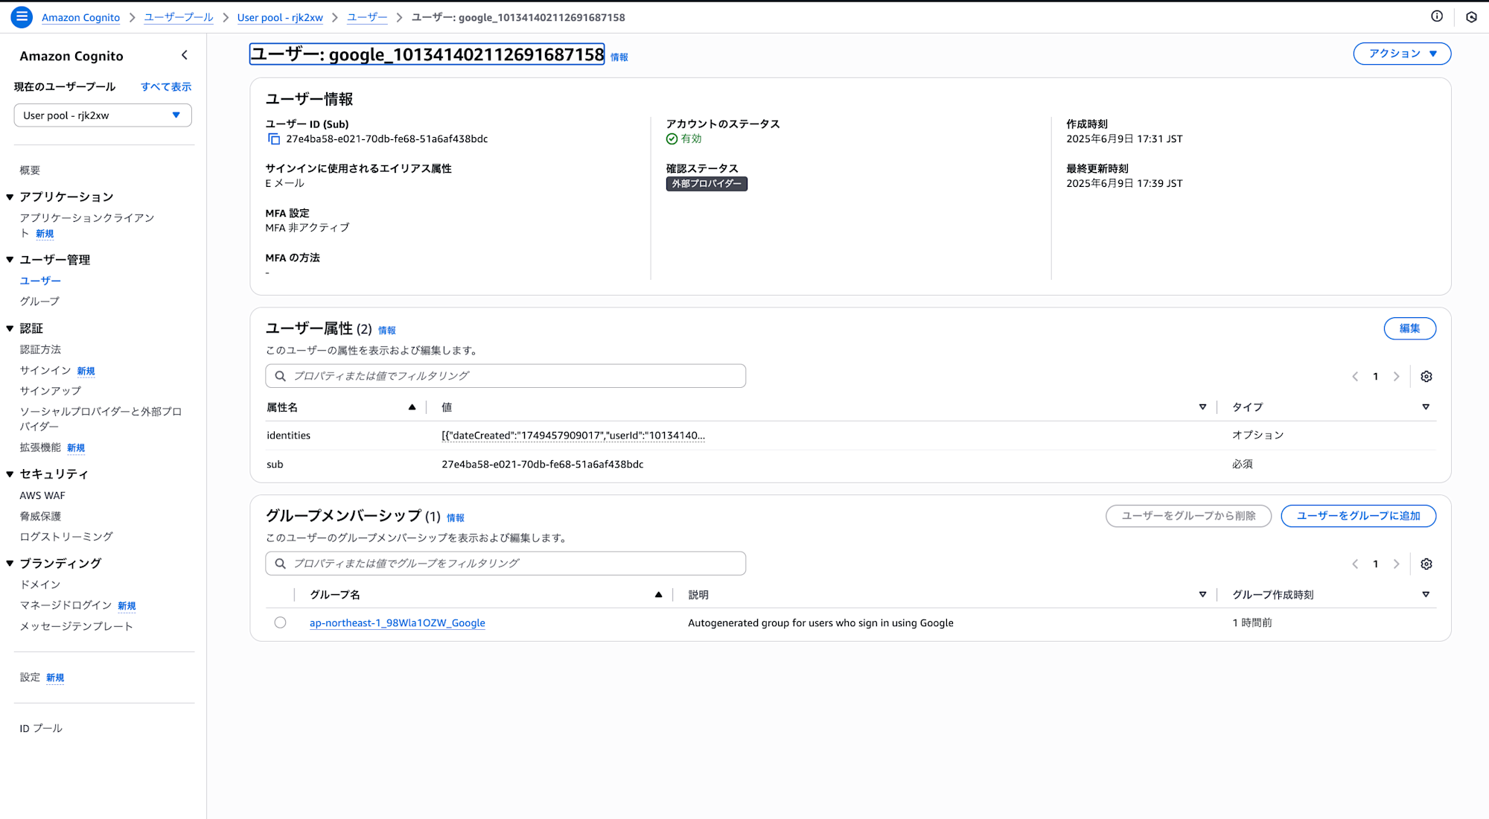Open ID プール in sidebar
1489x819 pixels.
tap(41, 728)
